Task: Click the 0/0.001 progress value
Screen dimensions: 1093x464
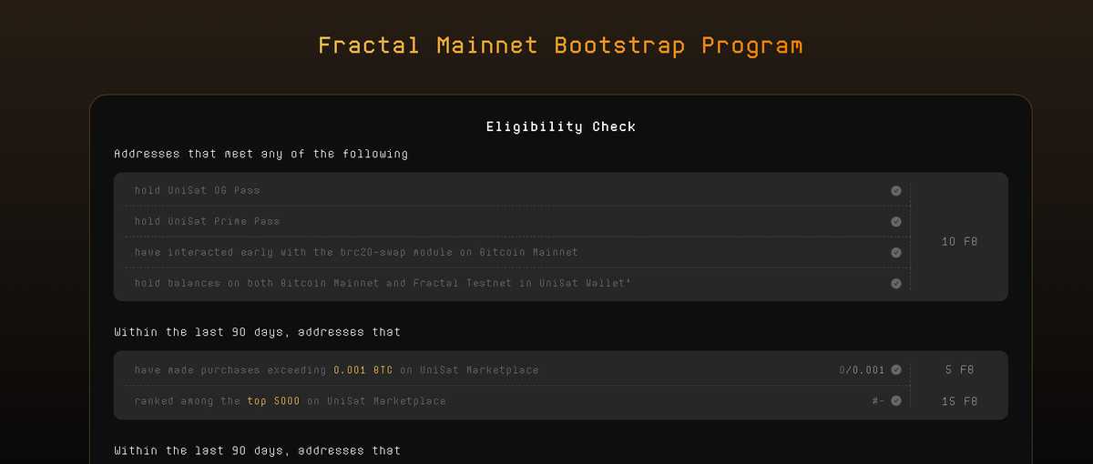Action: (x=862, y=370)
